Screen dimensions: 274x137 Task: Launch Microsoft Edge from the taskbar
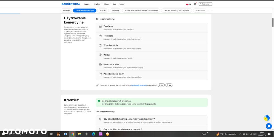tap(93, 134)
